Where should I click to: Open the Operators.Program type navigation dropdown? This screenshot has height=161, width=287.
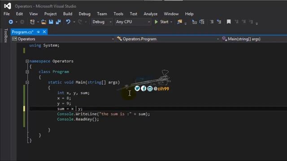click(x=168, y=39)
